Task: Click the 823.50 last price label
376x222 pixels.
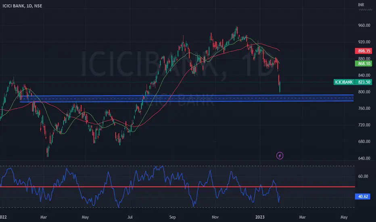Action: click(x=363, y=82)
